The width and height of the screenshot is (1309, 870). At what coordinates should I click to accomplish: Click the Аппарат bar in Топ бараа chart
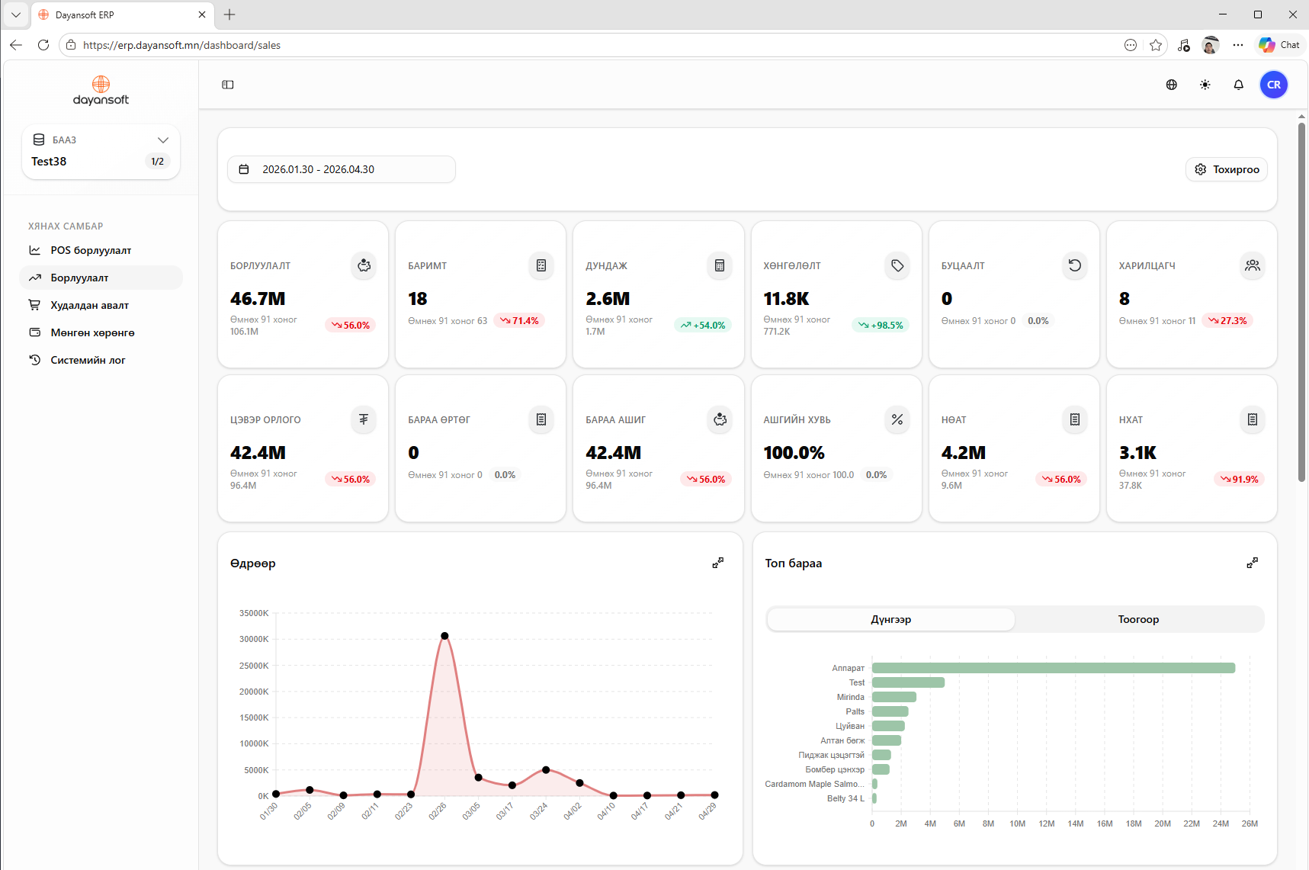pyautogui.click(x=1054, y=668)
